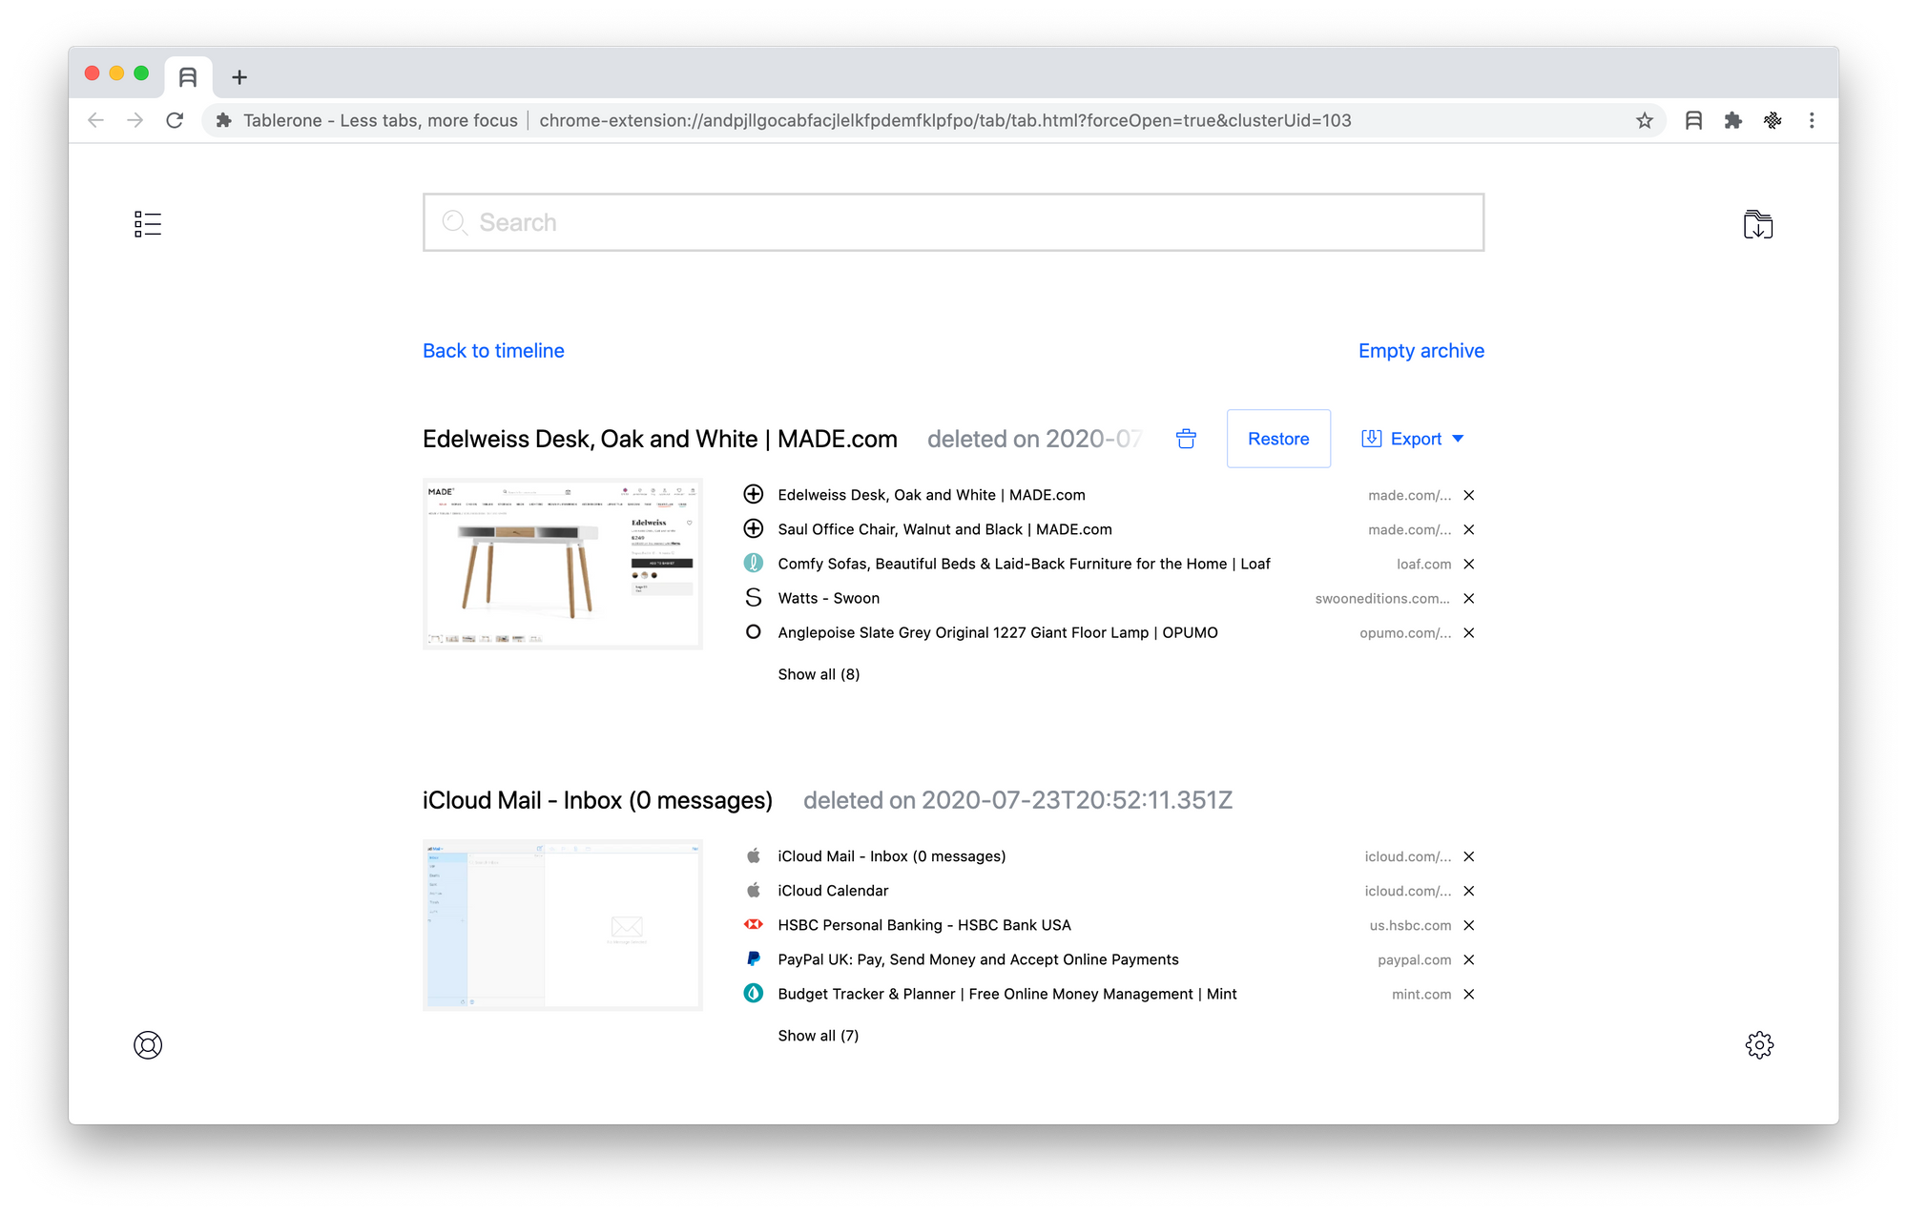Open iCloud Mail - Inbox link

(x=892, y=856)
